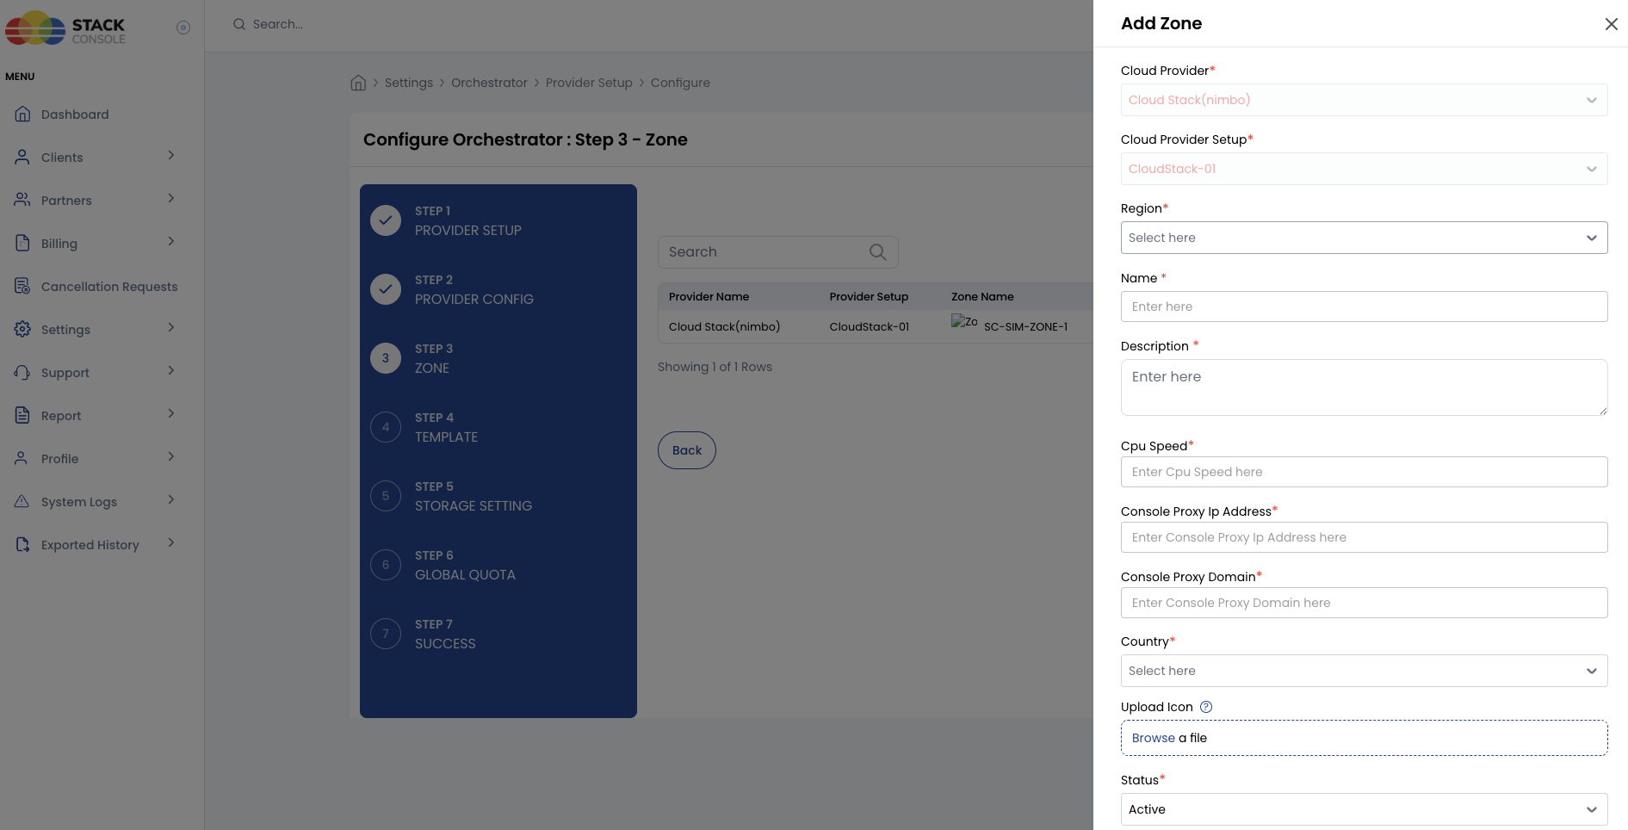Image resolution: width=1628 pixels, height=830 pixels.
Task: Click the Settings gear icon
Action: (23, 329)
